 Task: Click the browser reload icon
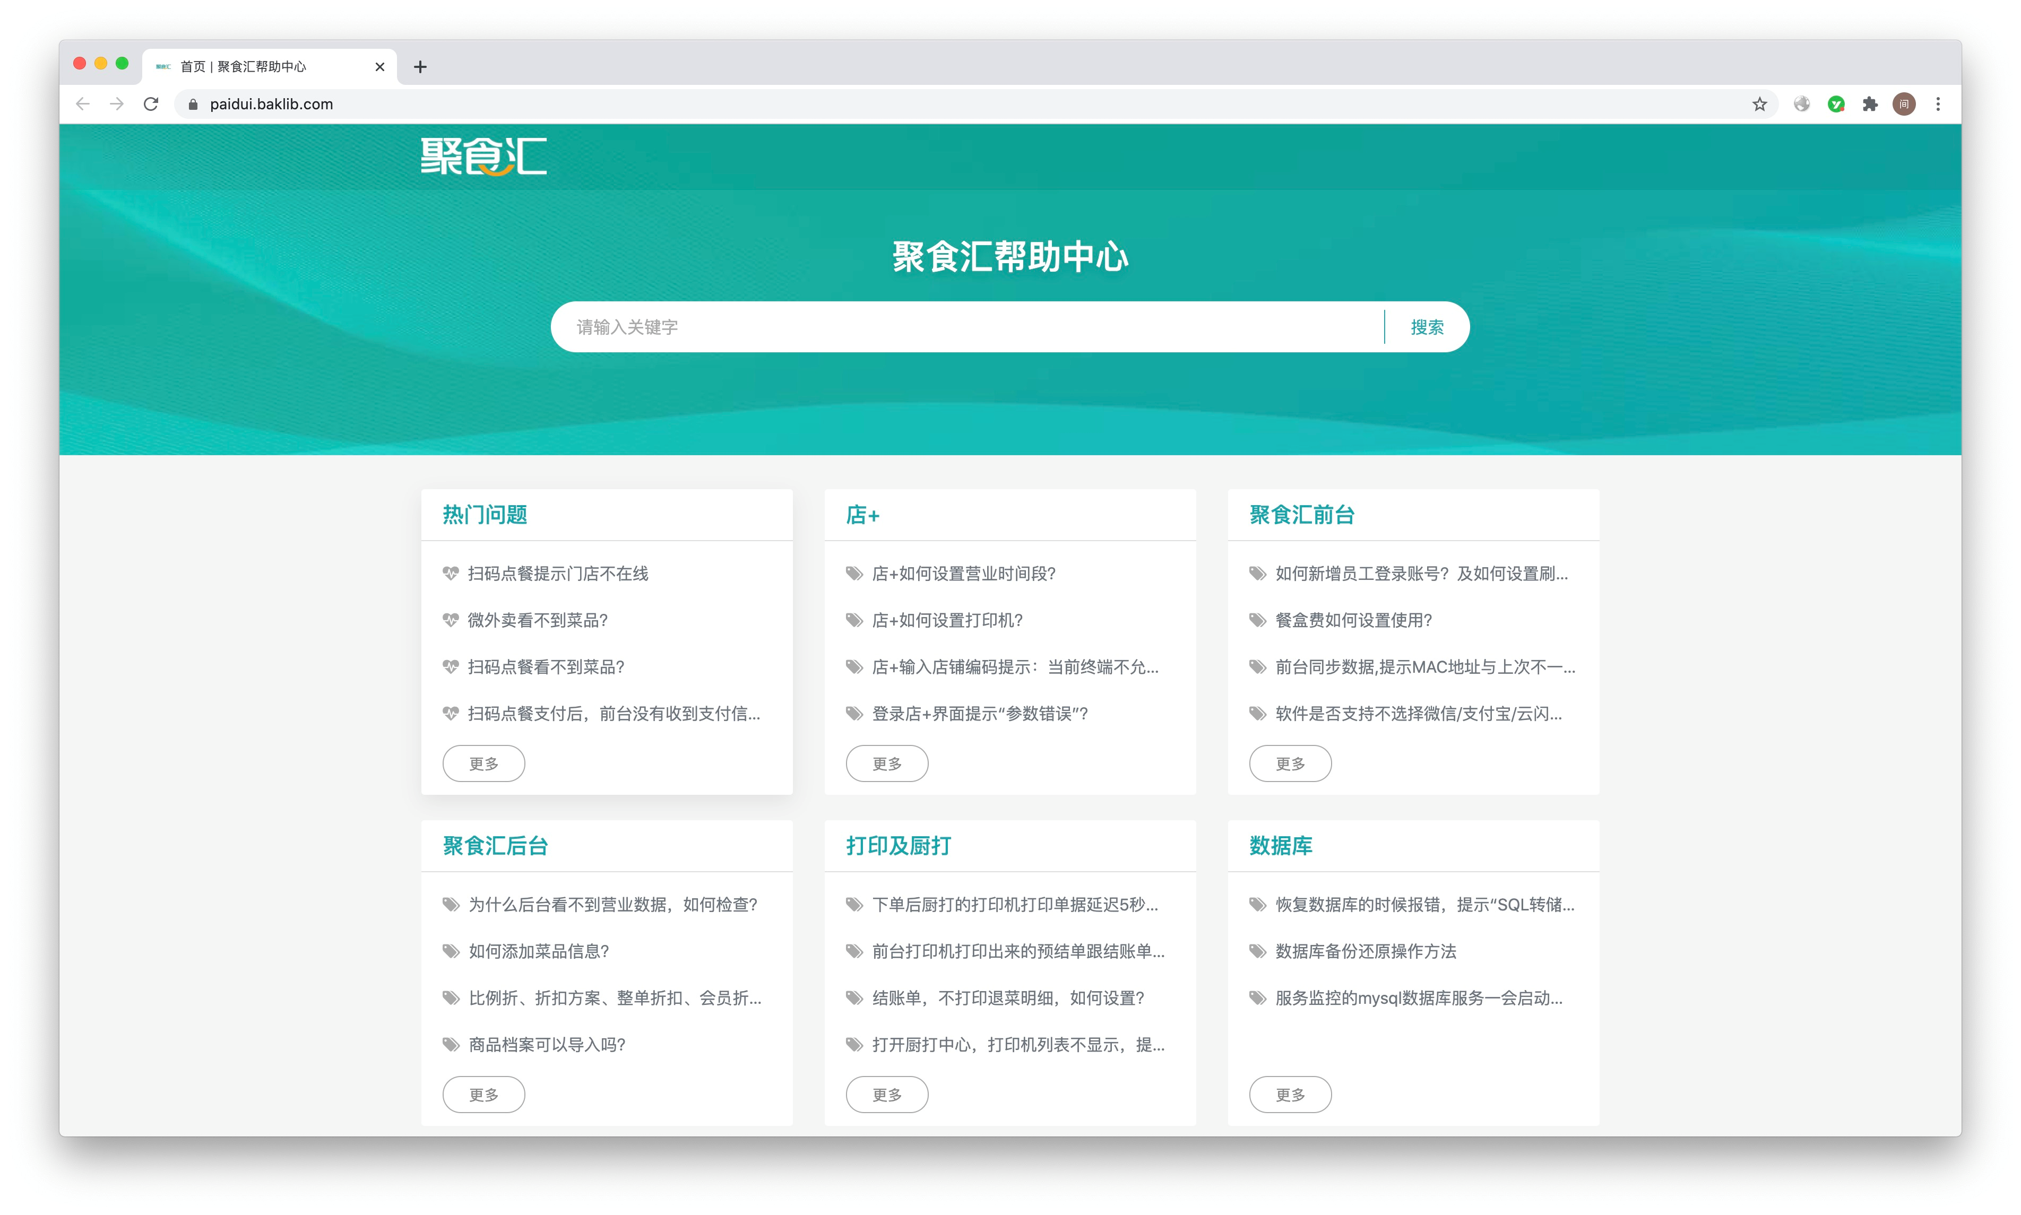151,104
